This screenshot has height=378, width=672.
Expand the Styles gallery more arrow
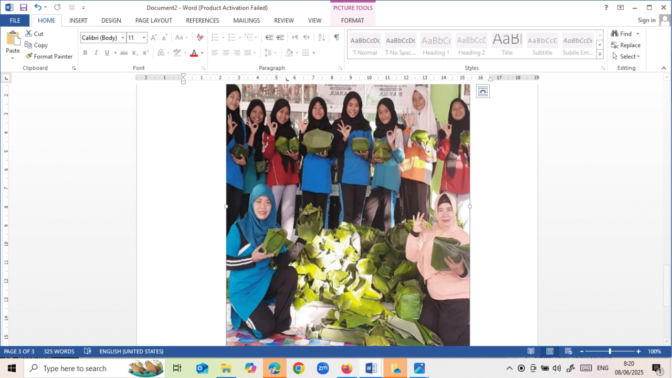click(x=600, y=55)
